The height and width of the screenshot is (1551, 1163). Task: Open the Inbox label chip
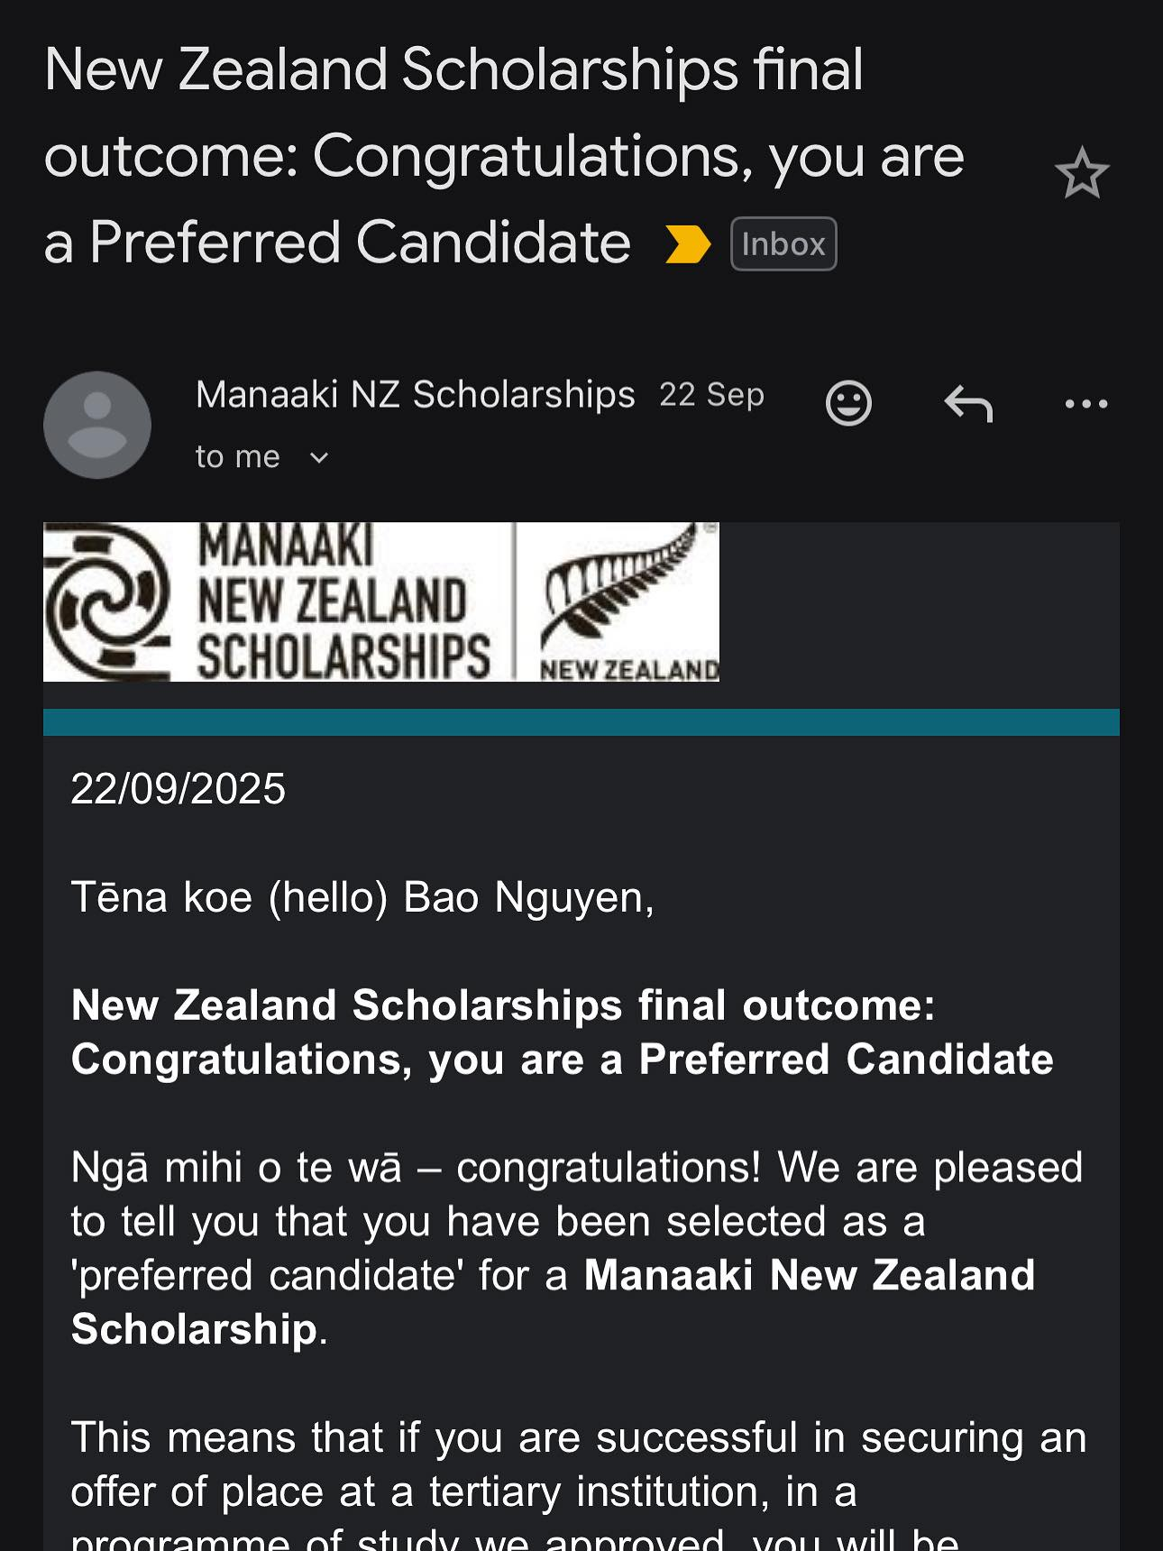click(x=783, y=243)
